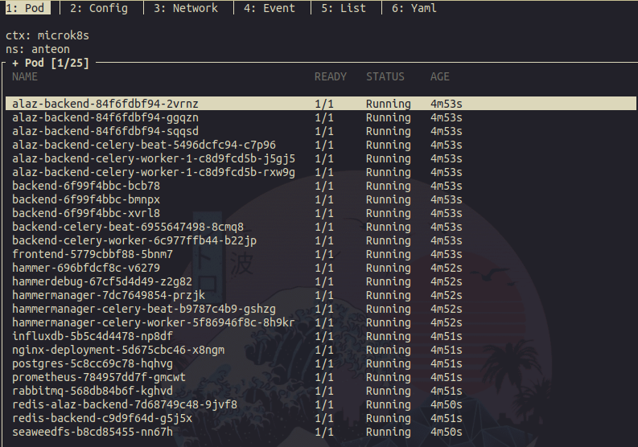Screen dimensions: 638x447
Task: Click the NAME column header
Action: click(x=25, y=76)
